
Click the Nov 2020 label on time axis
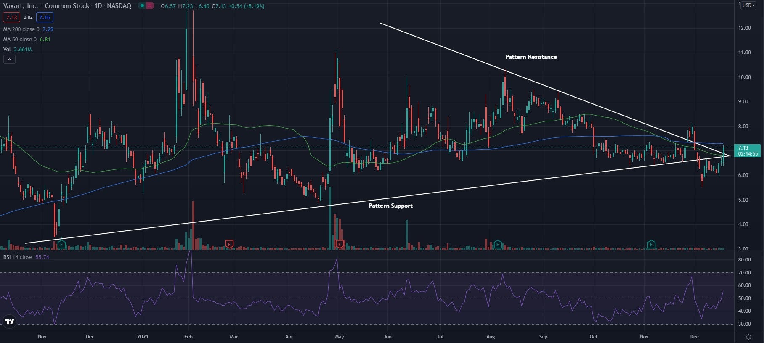click(x=42, y=337)
